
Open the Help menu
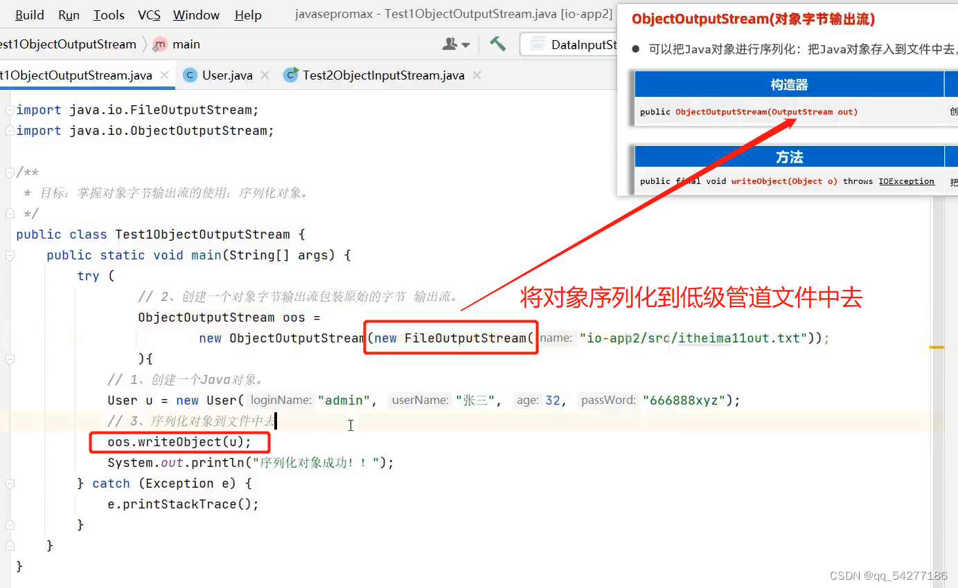(x=248, y=15)
